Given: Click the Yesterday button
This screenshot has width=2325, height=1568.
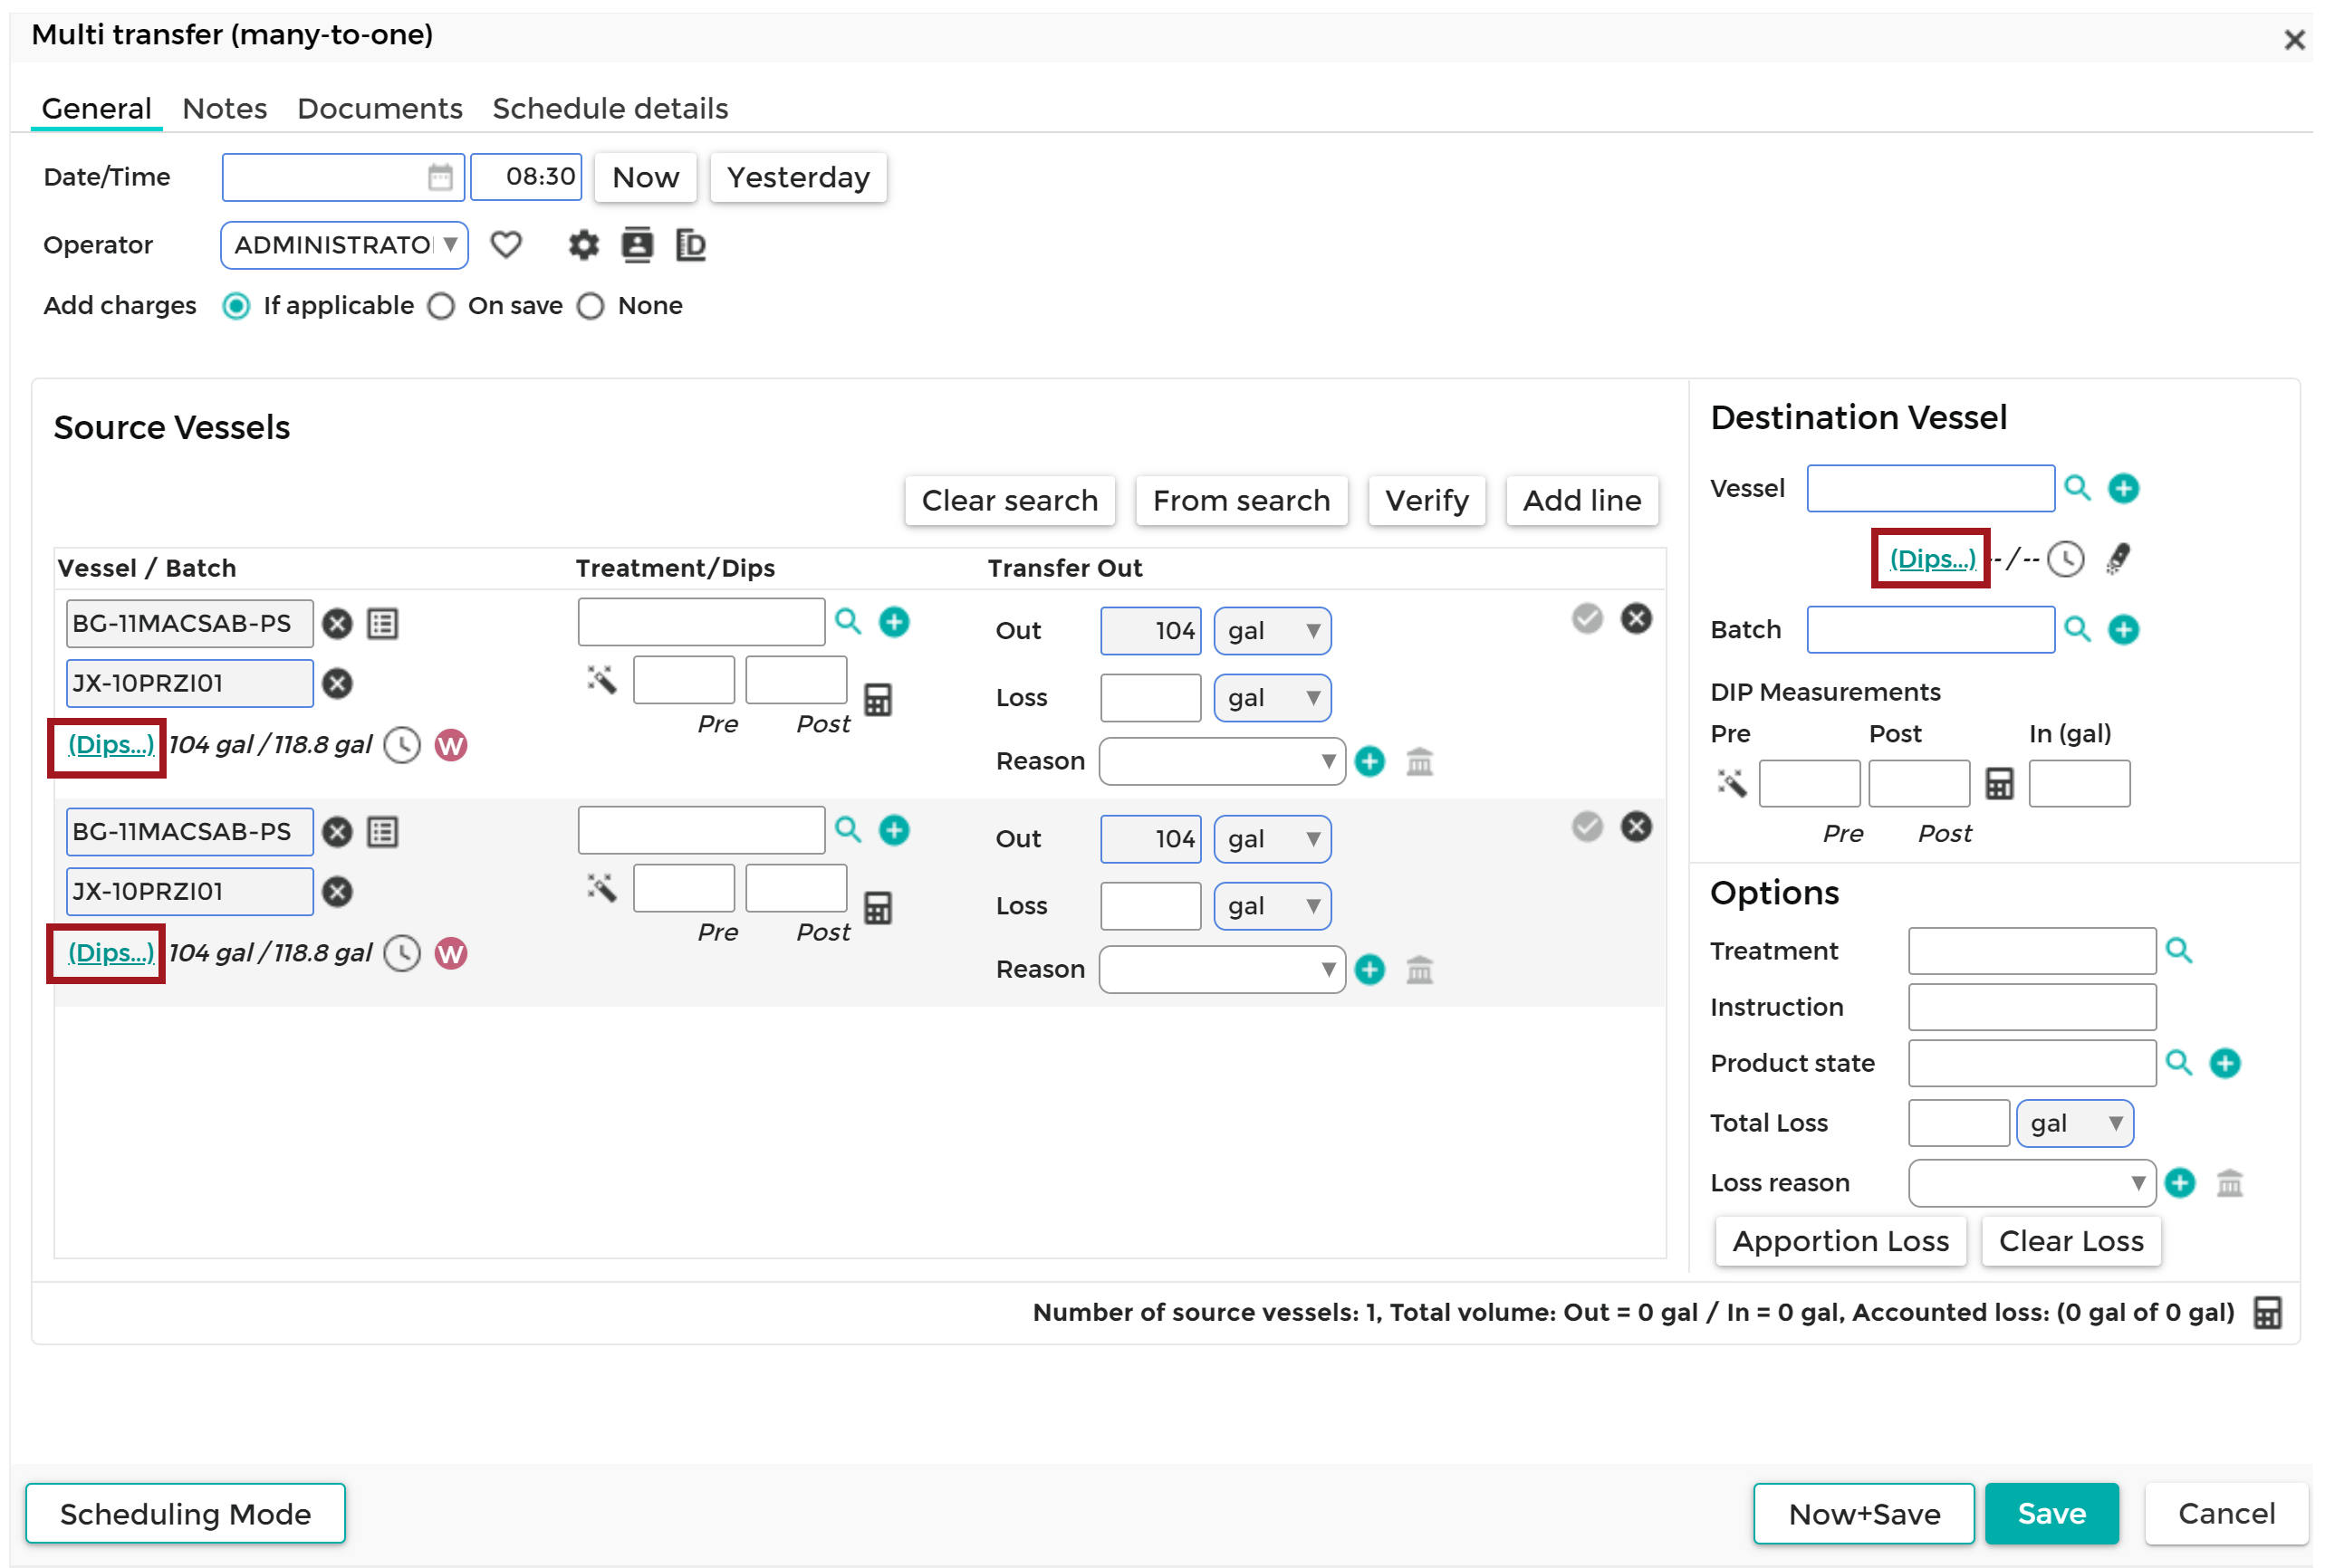Looking at the screenshot, I should (798, 177).
